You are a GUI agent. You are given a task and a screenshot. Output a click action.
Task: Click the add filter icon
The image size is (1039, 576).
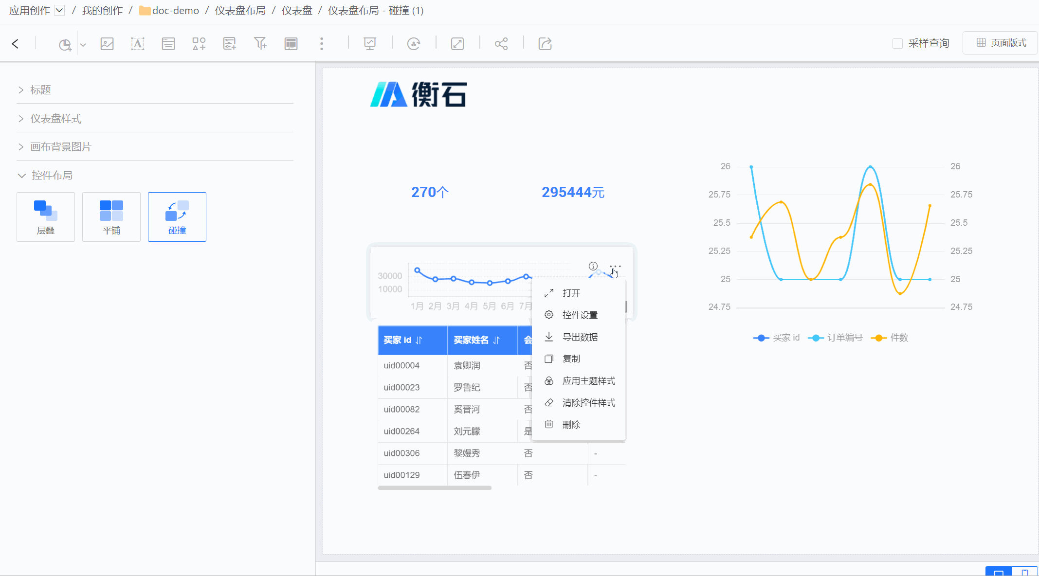(260, 44)
